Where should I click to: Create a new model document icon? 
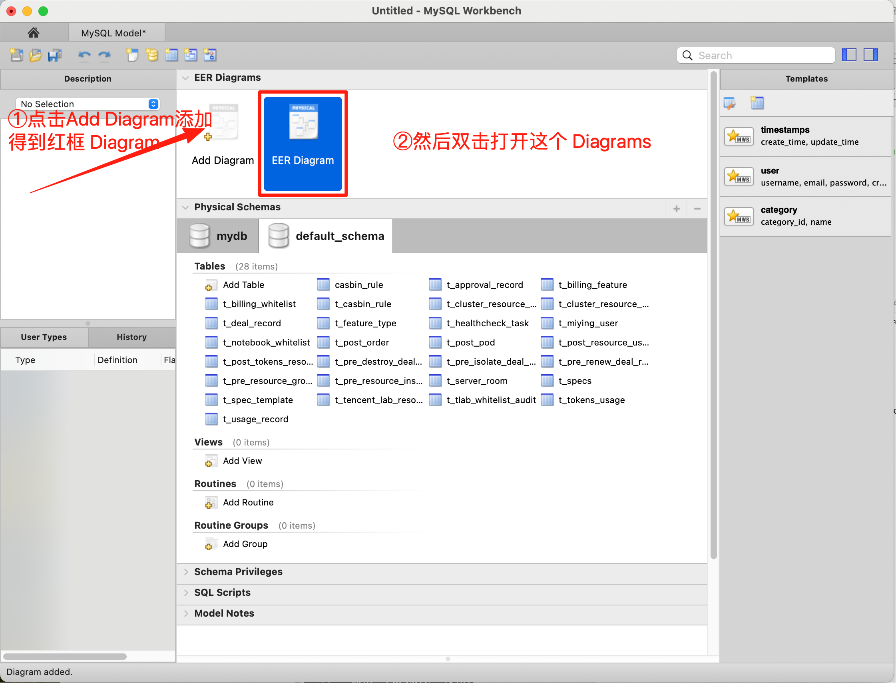tap(17, 55)
